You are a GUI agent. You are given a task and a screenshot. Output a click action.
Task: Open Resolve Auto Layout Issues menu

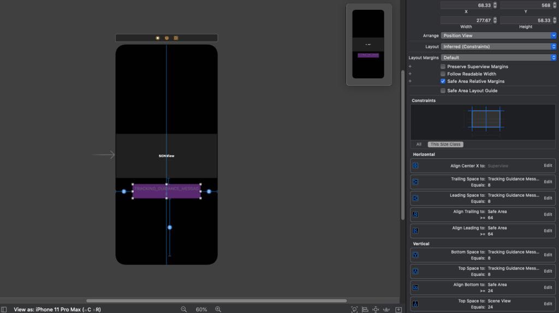(386, 309)
